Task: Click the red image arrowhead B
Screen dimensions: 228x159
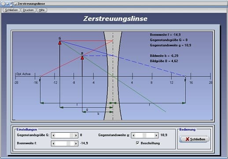Action: tap(82, 57)
